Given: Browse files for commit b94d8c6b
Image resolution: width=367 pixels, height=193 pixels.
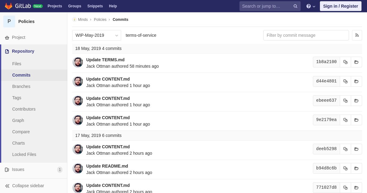Looking at the screenshot, I should [x=356, y=168].
